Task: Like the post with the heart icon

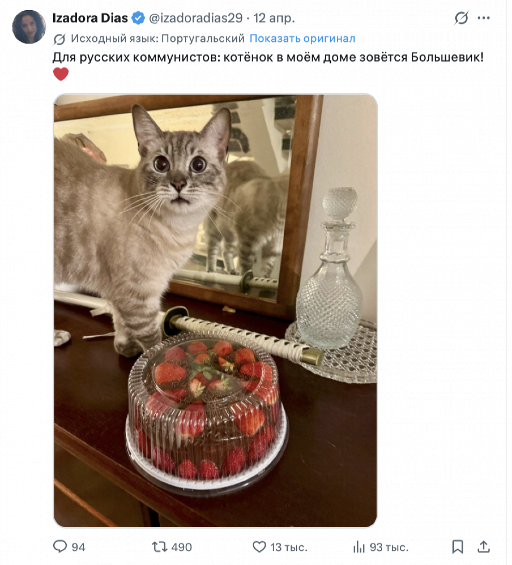Action: pyautogui.click(x=259, y=547)
